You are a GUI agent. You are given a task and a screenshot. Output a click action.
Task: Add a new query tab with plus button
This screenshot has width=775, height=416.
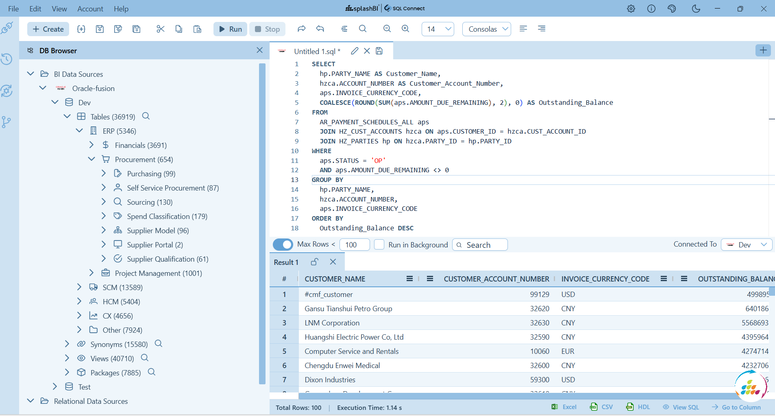point(763,50)
